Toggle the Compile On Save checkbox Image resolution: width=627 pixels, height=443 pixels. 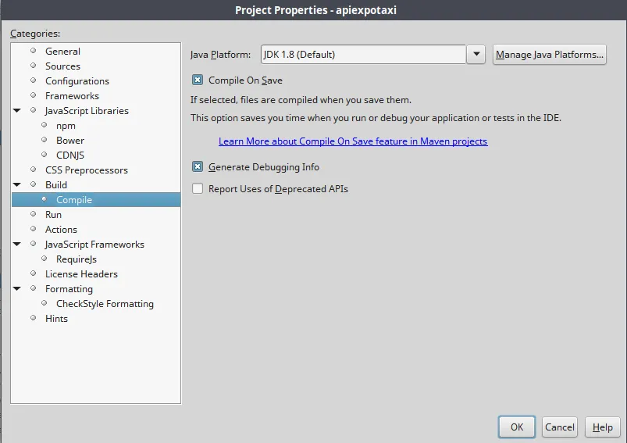(198, 80)
